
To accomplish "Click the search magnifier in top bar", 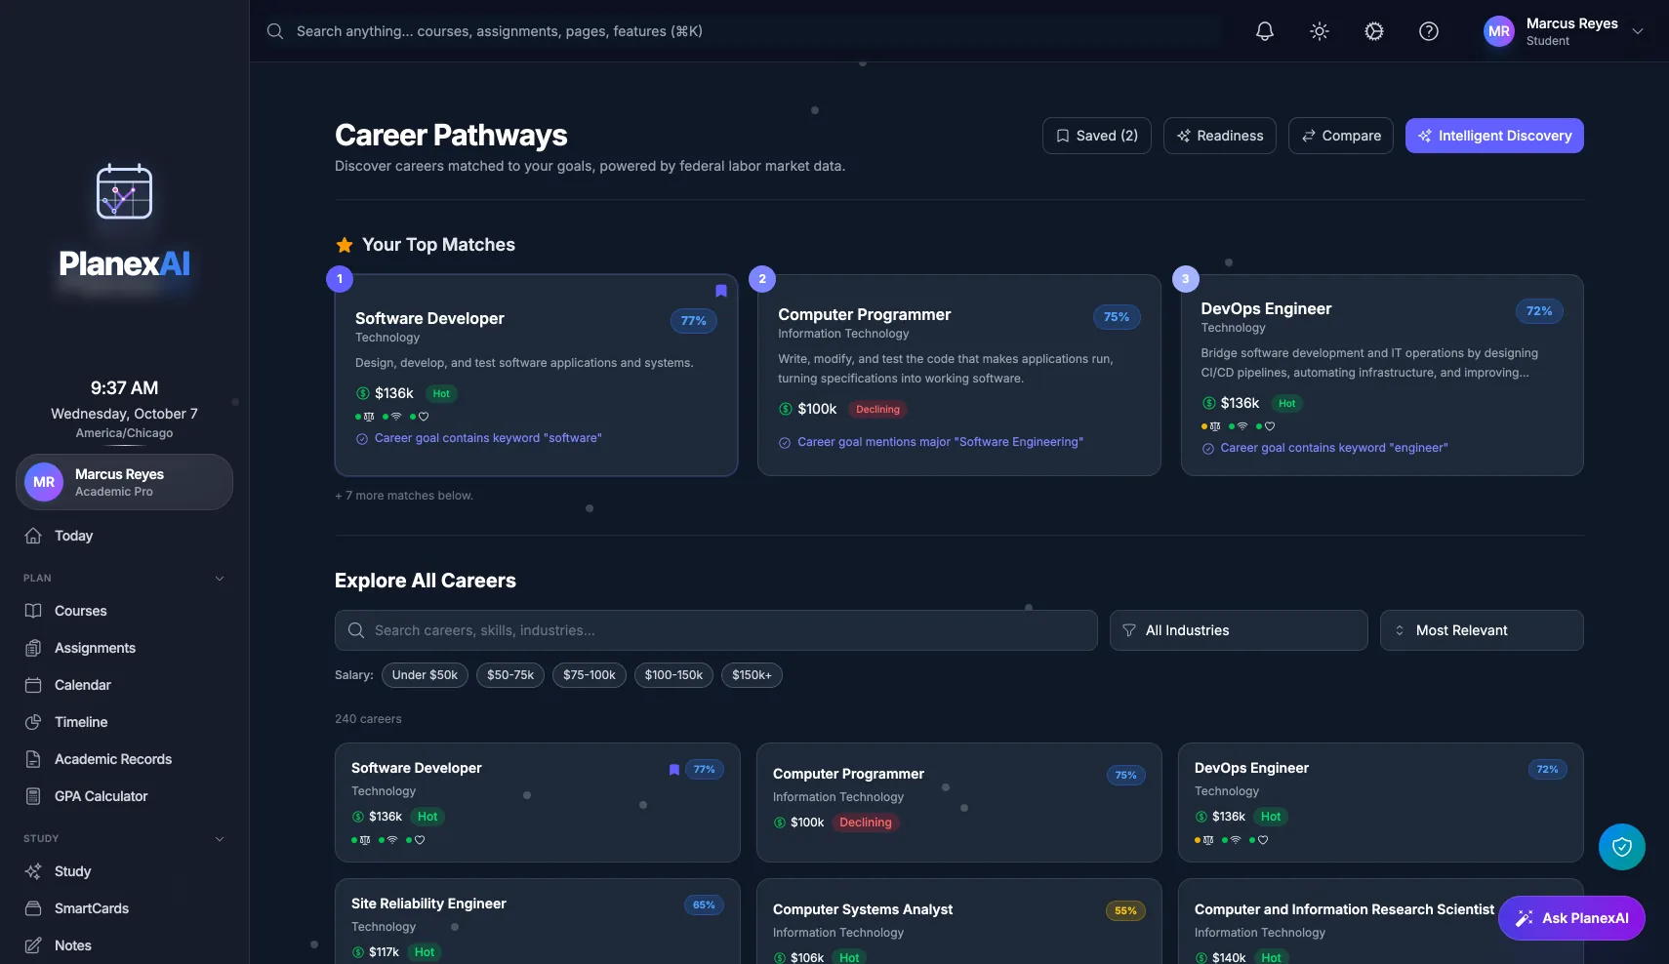I will (275, 31).
